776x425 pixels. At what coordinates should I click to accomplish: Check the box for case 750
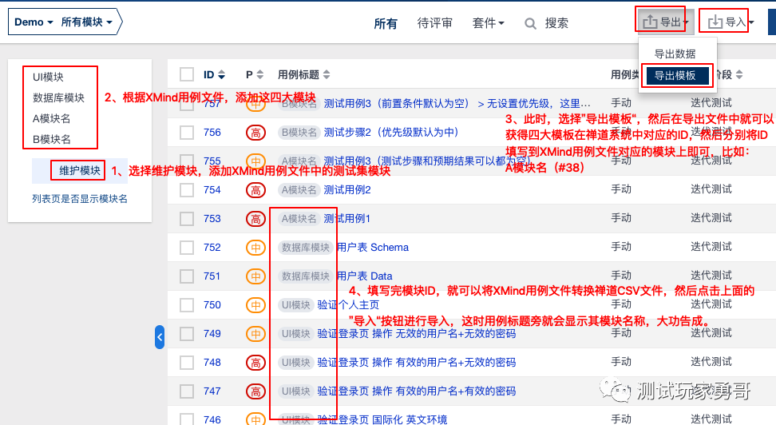pyautogui.click(x=187, y=305)
